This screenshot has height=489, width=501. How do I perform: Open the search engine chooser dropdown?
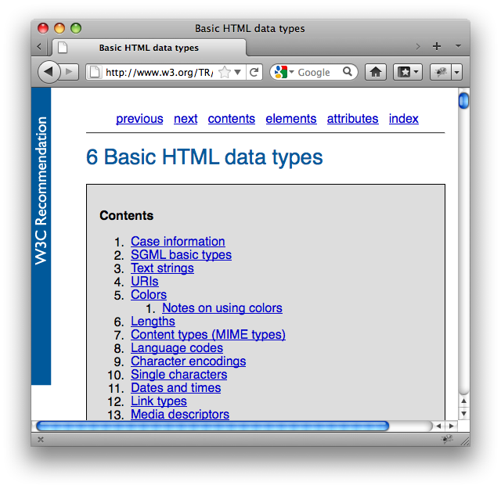[291, 72]
